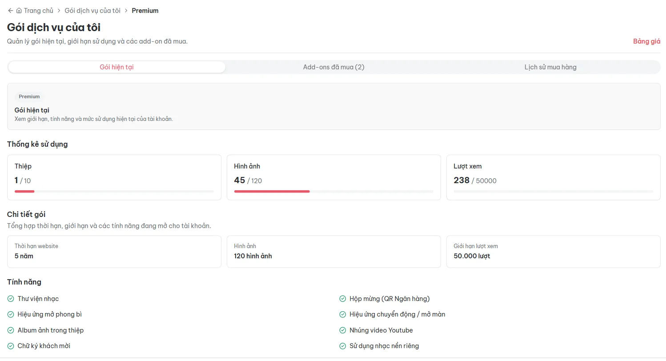Click the check icon beside Album ảnh trong thiệp

(x=11, y=330)
